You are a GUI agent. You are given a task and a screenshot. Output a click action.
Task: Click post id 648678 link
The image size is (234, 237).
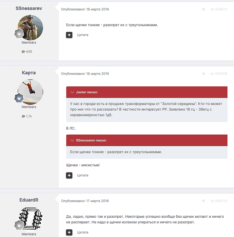219,74
